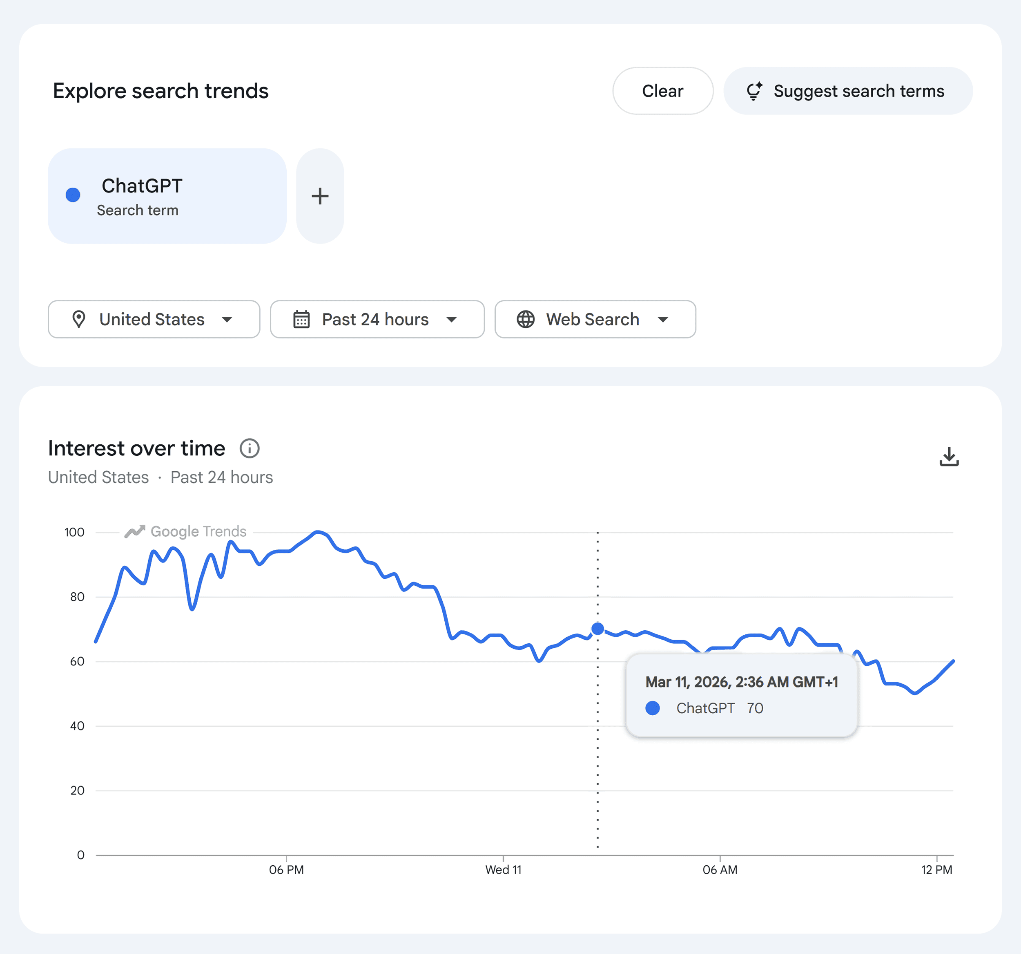Open the Web Search category dropdown
1021x954 pixels.
[x=595, y=319]
